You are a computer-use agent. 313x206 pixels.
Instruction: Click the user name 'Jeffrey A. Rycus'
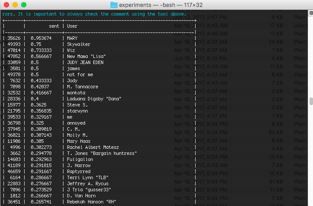point(88,183)
